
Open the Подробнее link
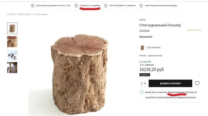pos(144,30)
